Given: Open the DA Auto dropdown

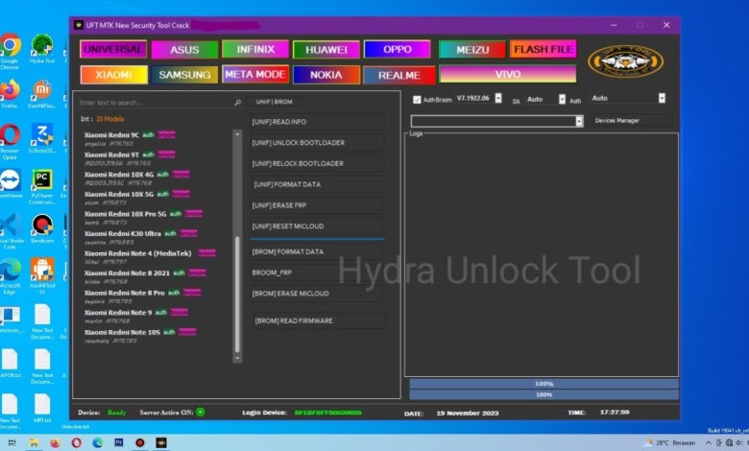Looking at the screenshot, I should click(x=562, y=99).
